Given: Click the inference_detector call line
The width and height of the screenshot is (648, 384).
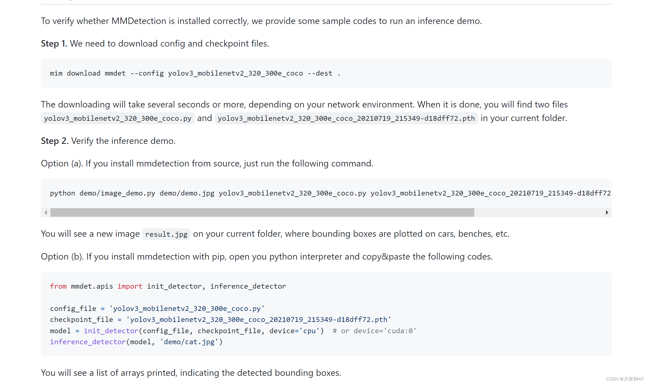Looking at the screenshot, I should [136, 342].
